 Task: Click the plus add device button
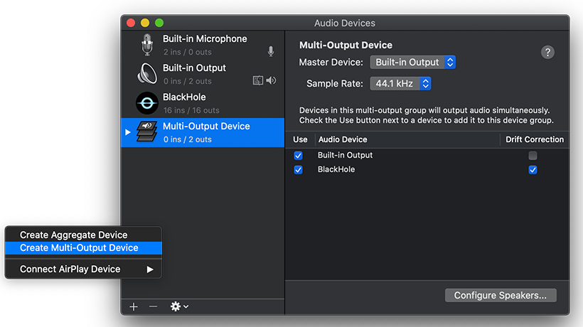(x=134, y=306)
